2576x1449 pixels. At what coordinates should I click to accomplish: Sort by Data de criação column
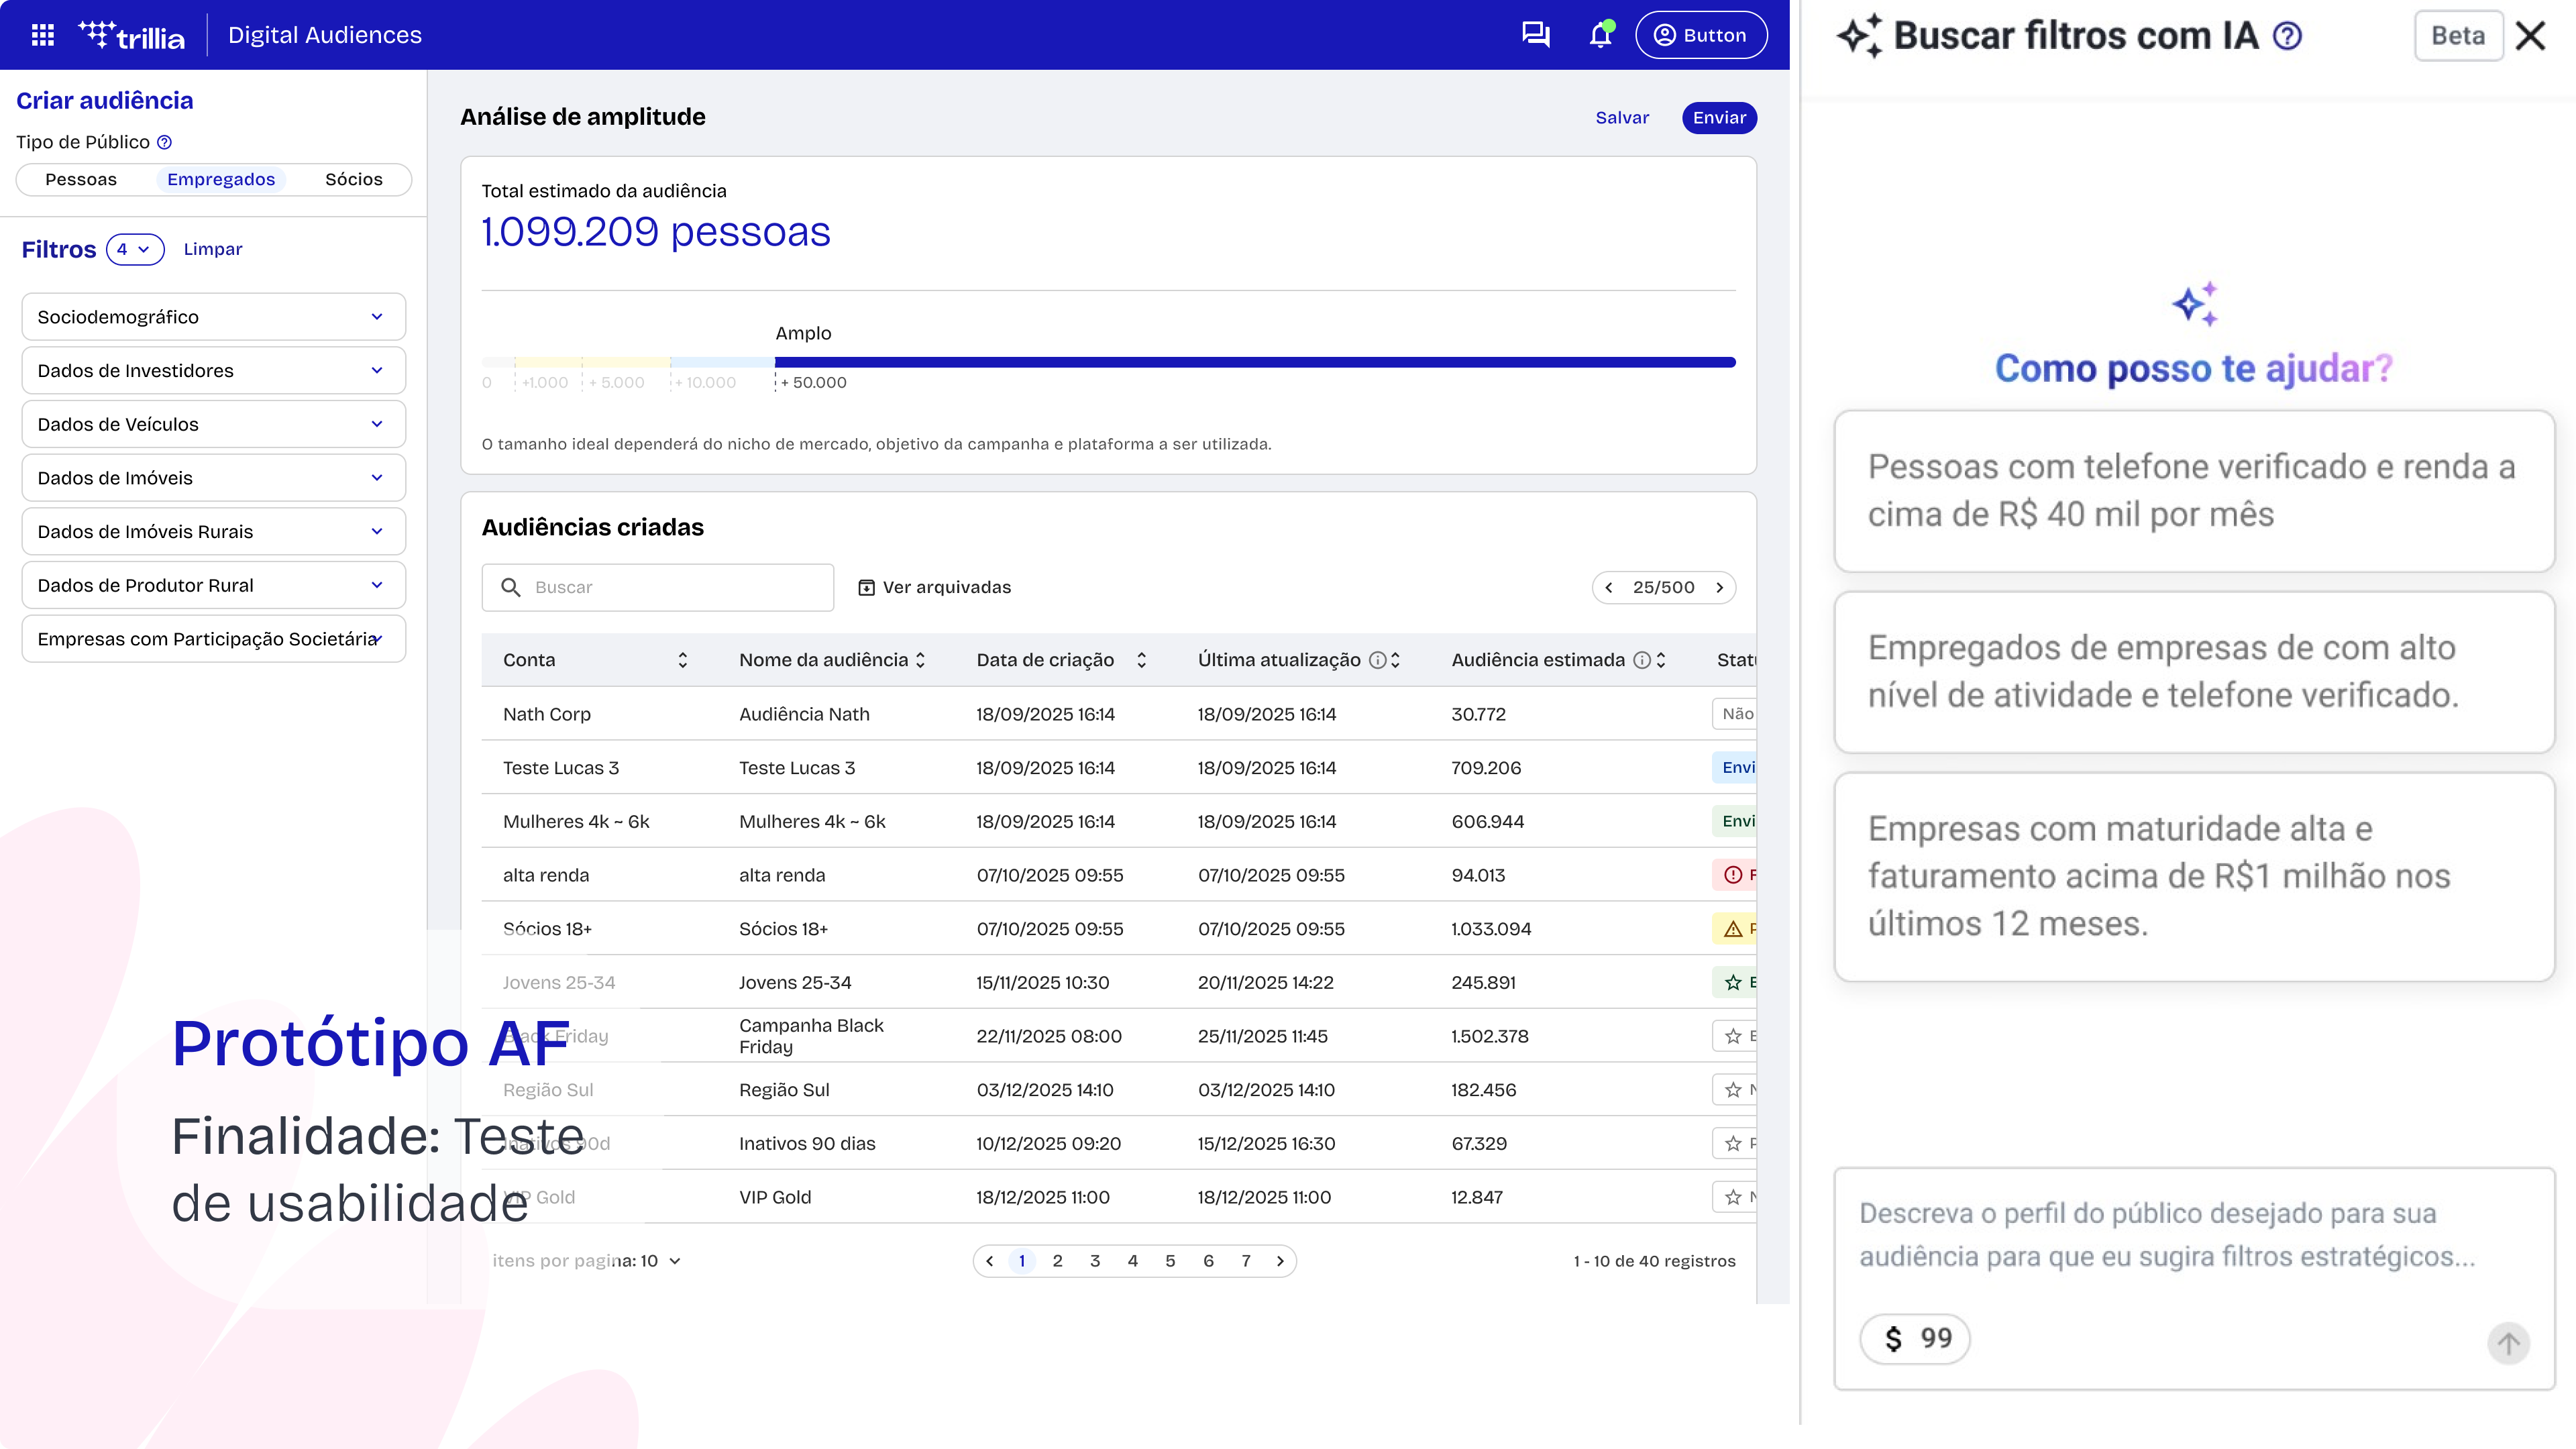[1141, 660]
